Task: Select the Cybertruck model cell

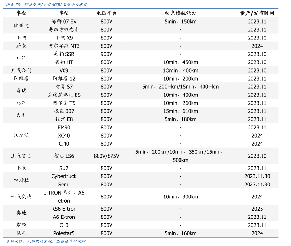Action: tap(64, 176)
